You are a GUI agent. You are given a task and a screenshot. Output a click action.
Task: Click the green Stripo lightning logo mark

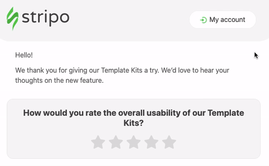13,18
